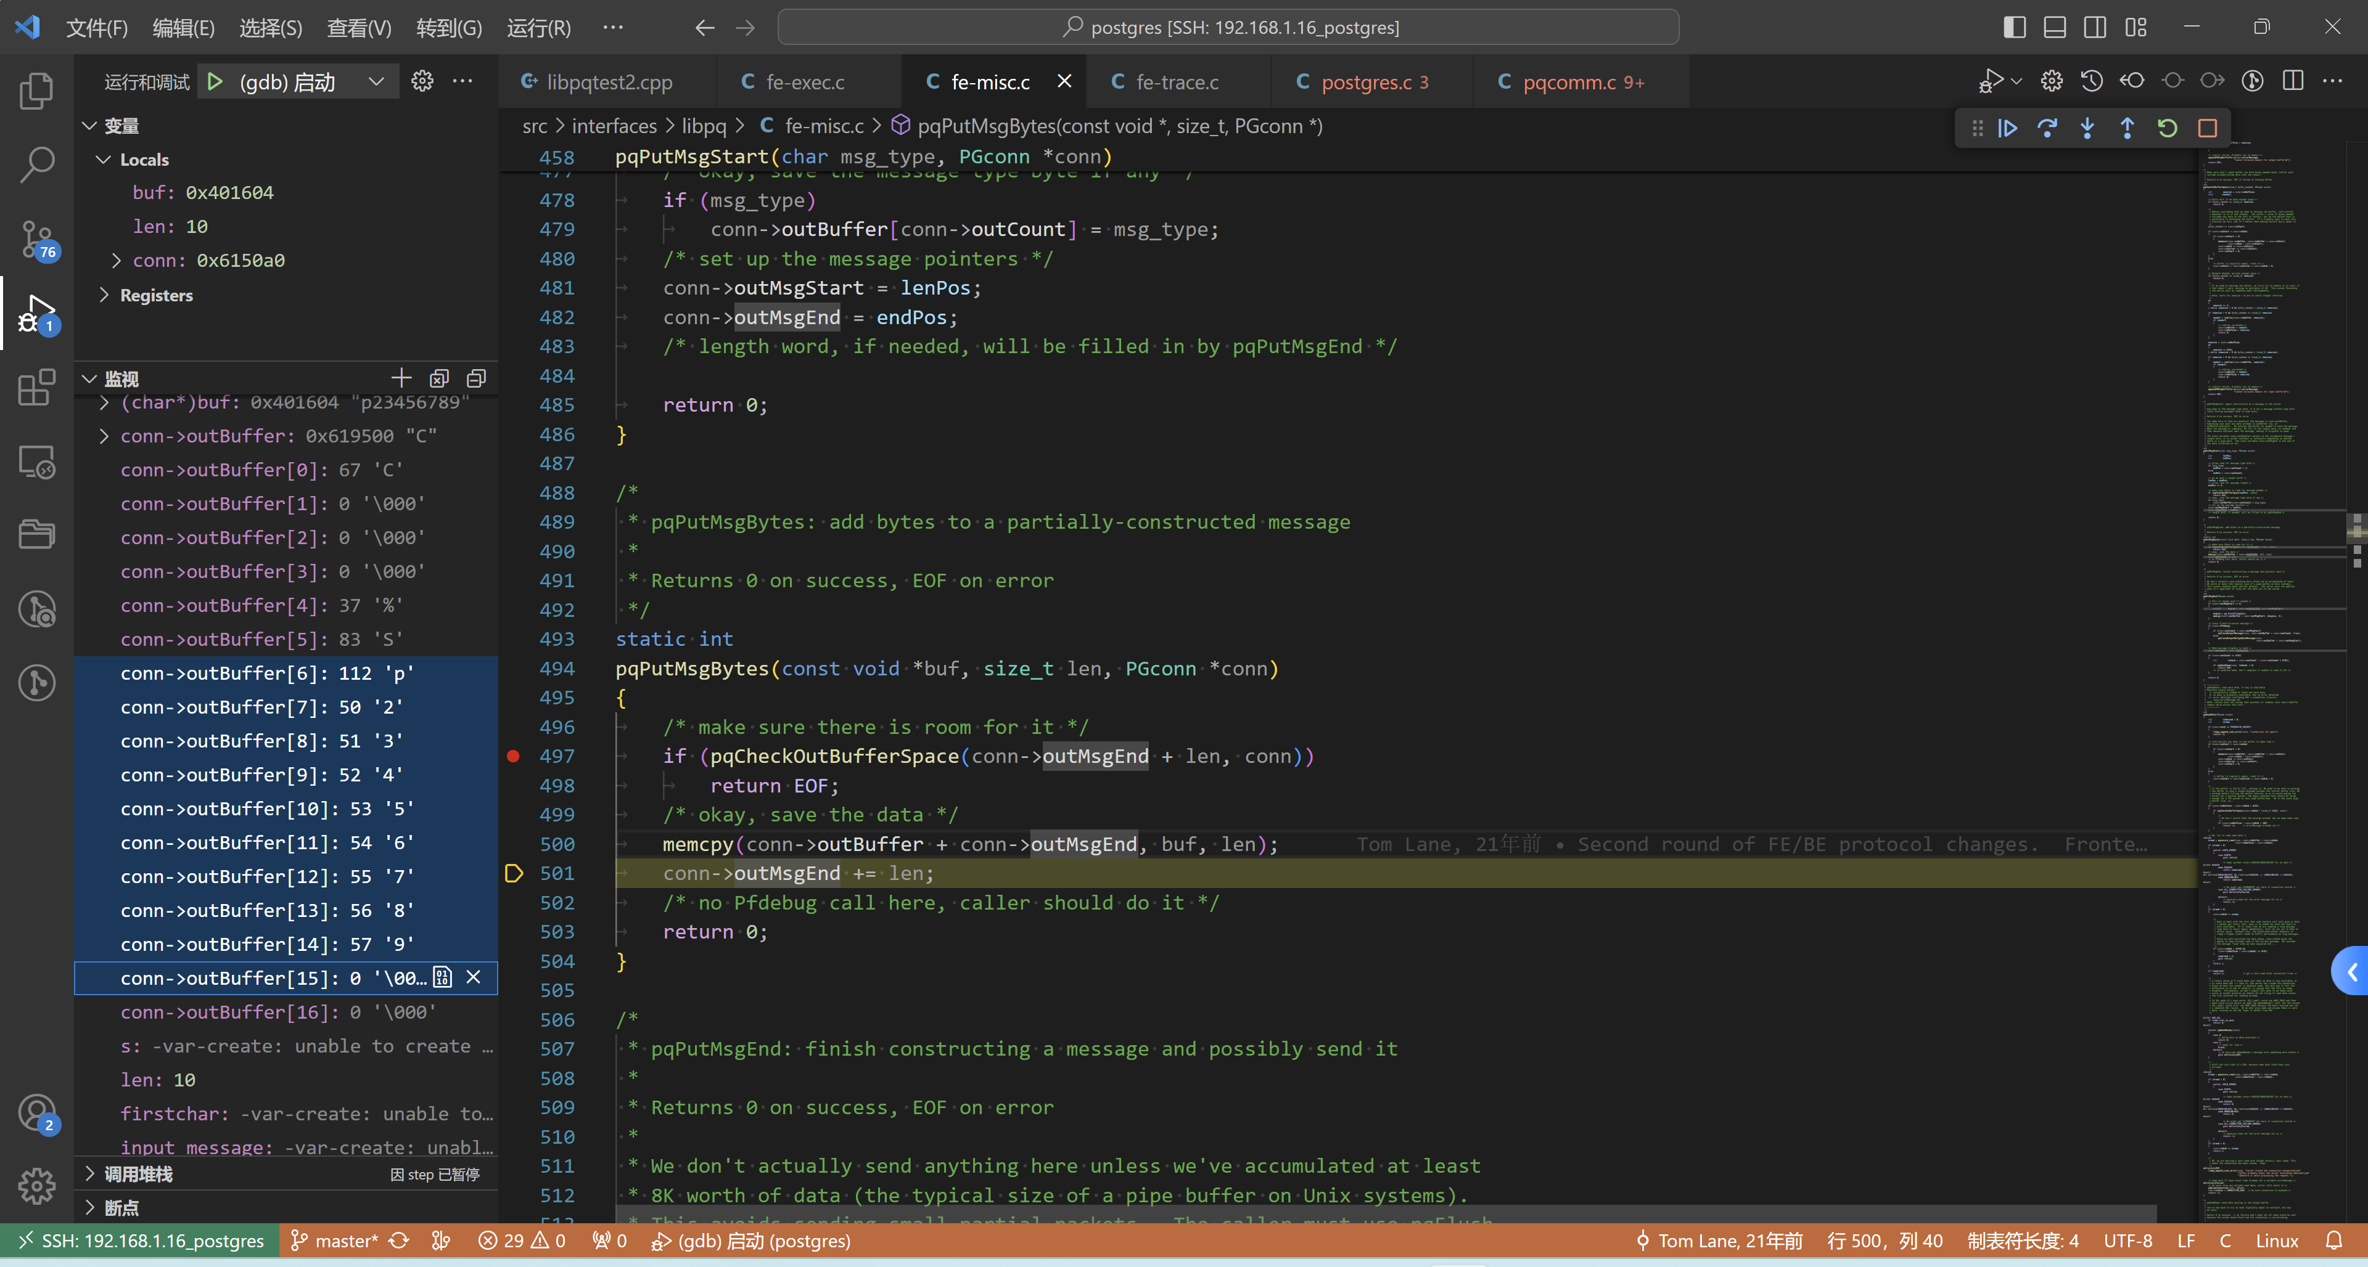Viewport: 2368px width, 1267px height.
Task: Step over in the debug toolbar
Action: coord(2047,128)
